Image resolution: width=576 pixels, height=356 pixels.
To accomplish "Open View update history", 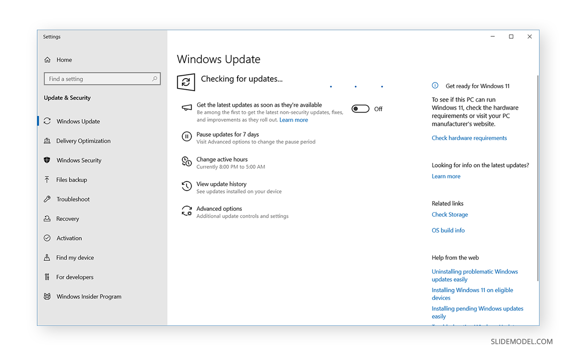I will [221, 184].
